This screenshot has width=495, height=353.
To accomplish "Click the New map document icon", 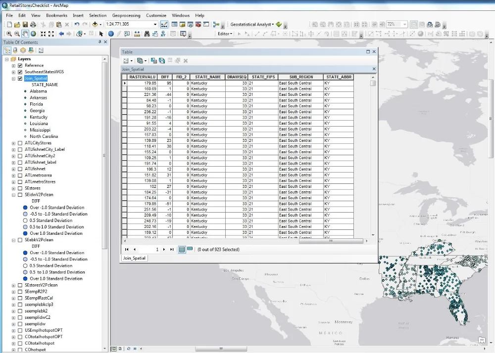I will tap(9, 24).
